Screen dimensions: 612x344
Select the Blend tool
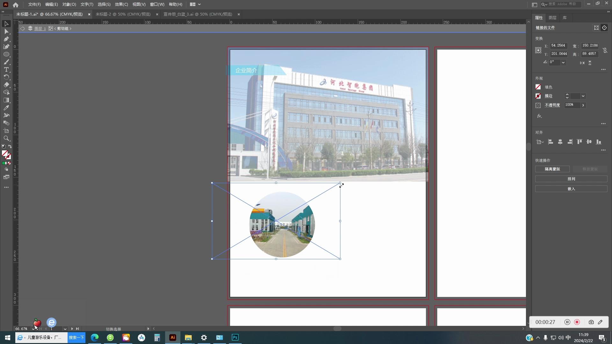click(6, 123)
